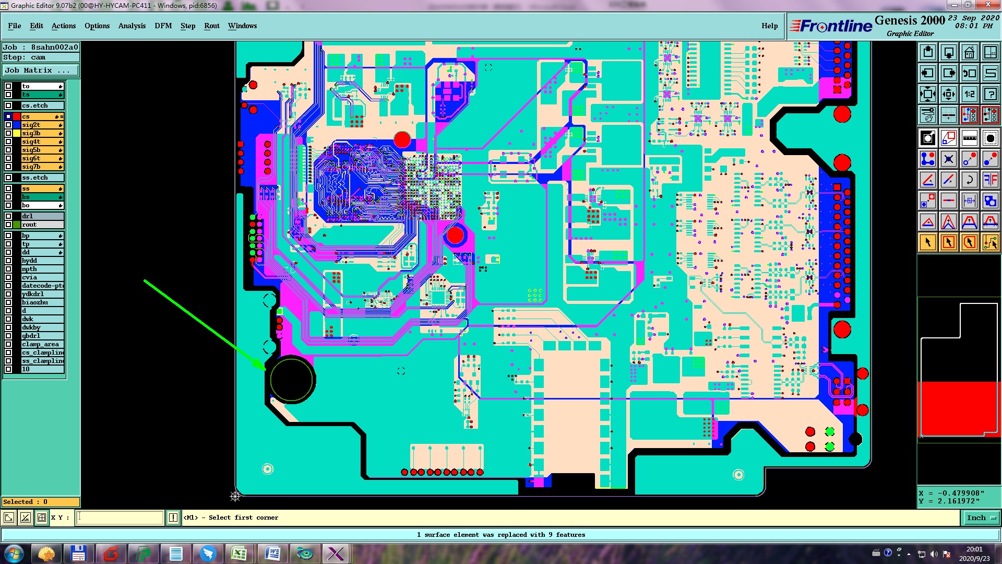Open Analysis menu
Image resolution: width=1002 pixels, height=564 pixels.
[x=132, y=26]
